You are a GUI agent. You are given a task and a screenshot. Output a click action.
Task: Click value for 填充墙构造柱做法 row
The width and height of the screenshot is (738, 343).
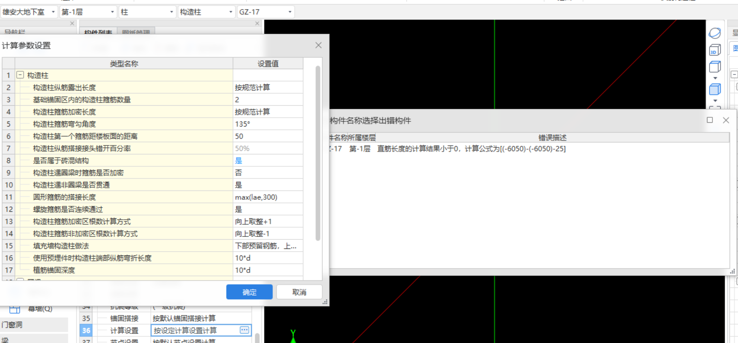click(268, 246)
